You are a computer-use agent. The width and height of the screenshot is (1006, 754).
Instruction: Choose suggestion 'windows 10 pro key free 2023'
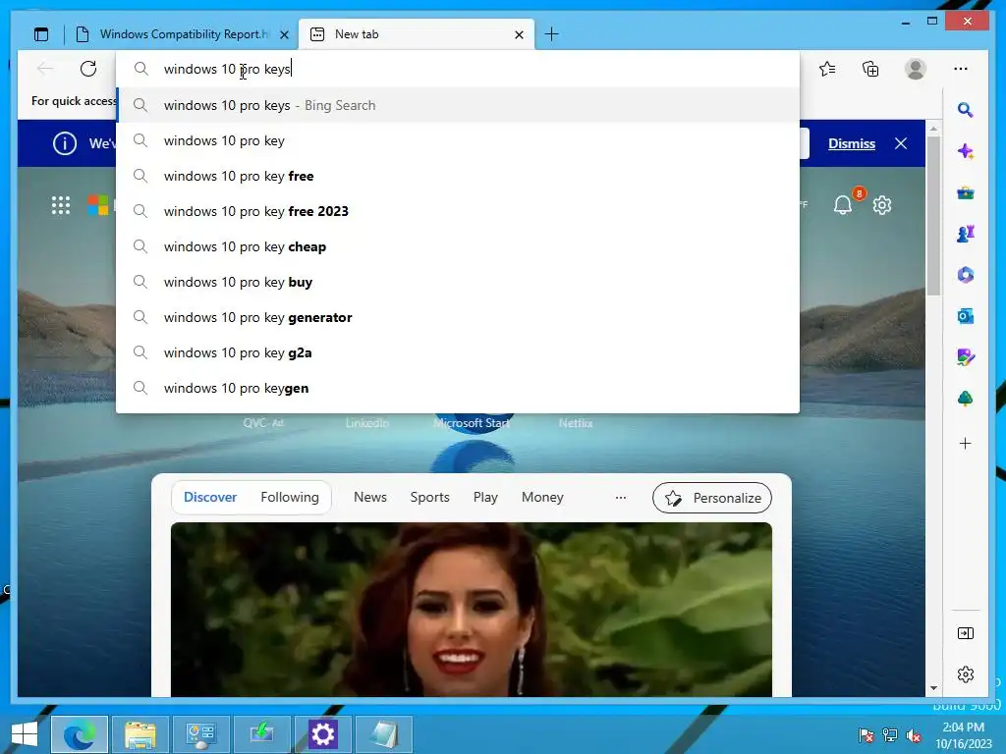pos(458,211)
